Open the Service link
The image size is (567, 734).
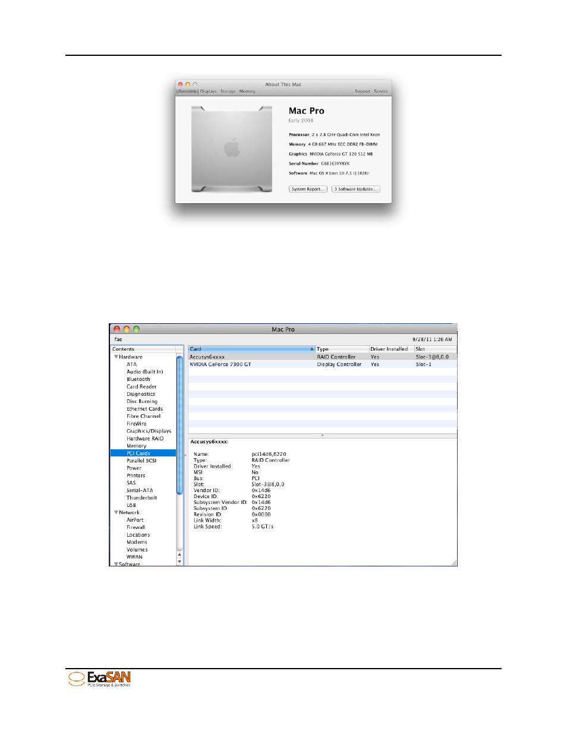381,92
